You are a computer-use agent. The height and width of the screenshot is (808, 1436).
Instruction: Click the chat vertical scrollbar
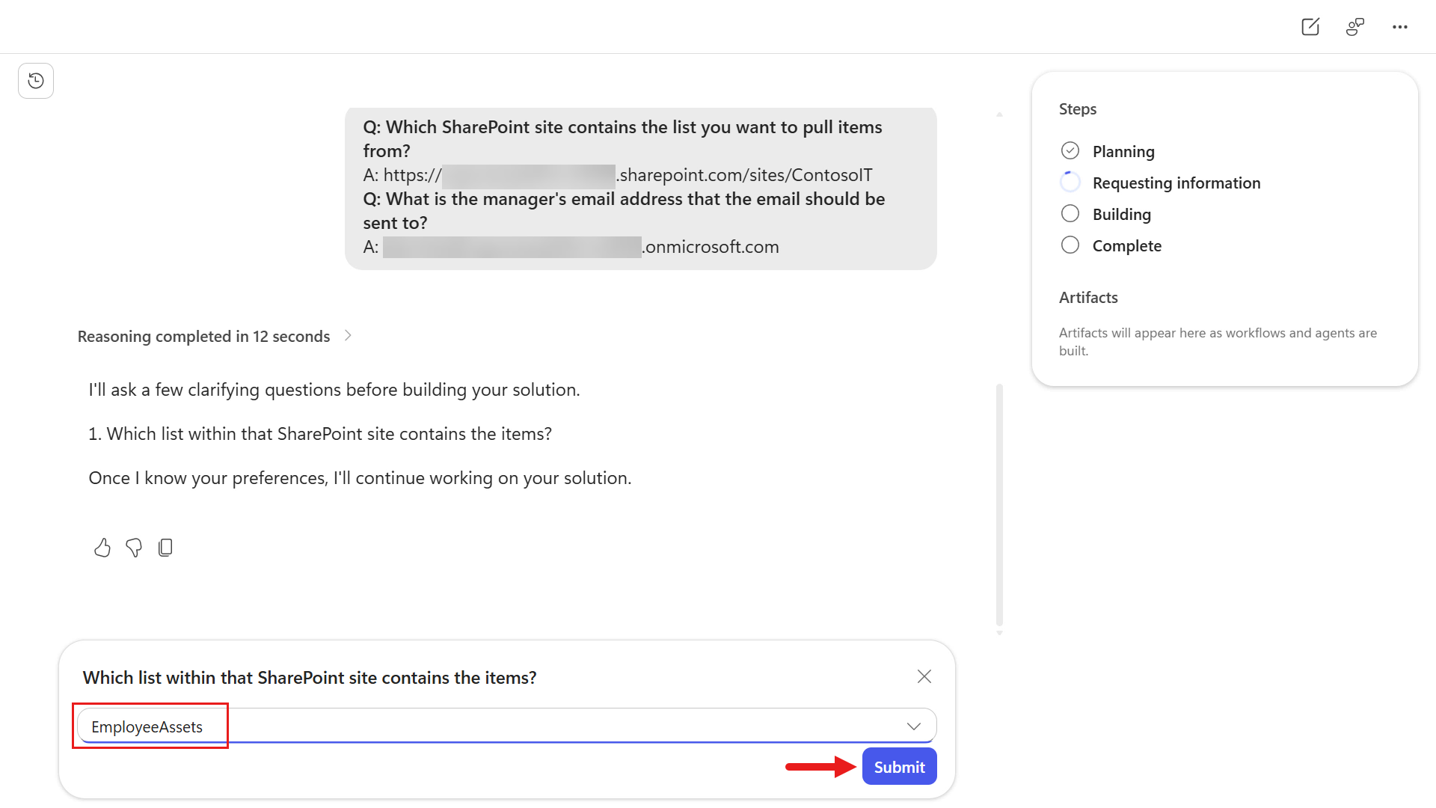[999, 505]
